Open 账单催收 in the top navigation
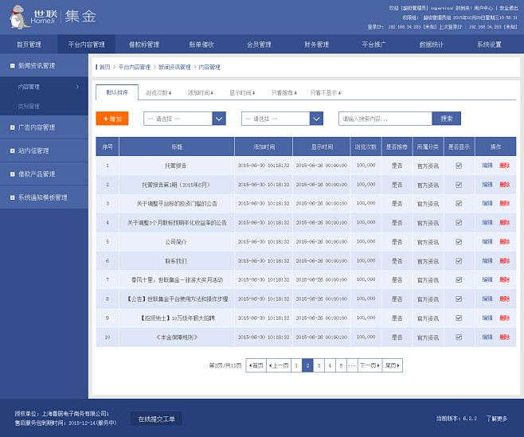This screenshot has width=524, height=437. point(201,44)
